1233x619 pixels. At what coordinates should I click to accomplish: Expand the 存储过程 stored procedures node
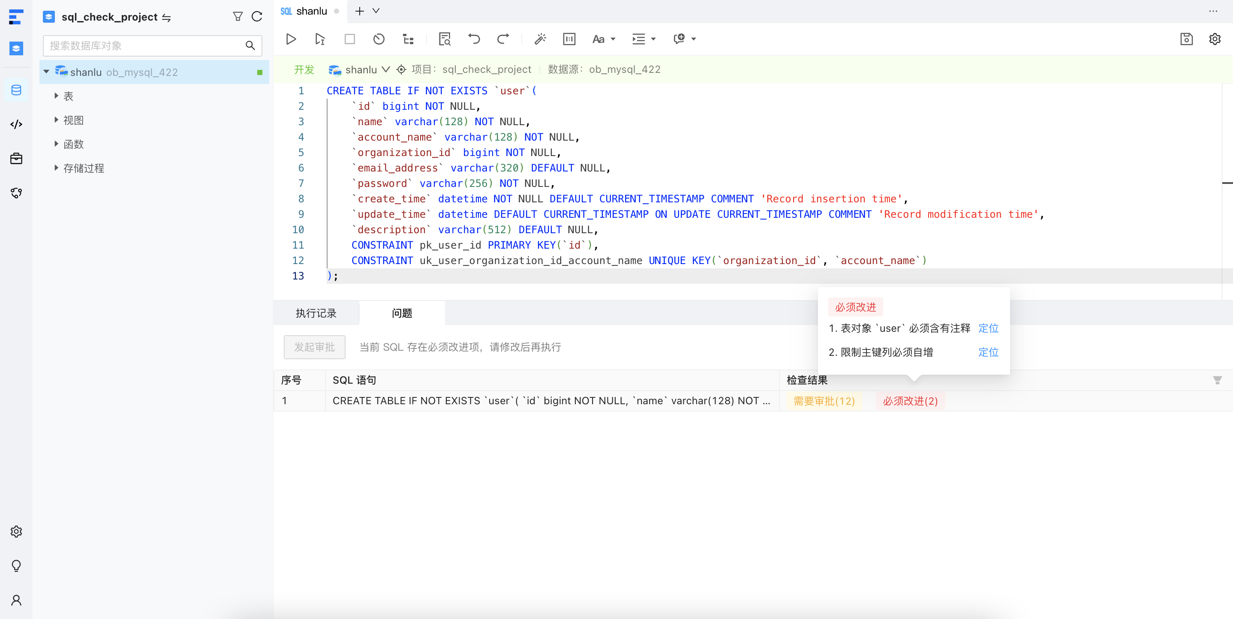[x=57, y=168]
